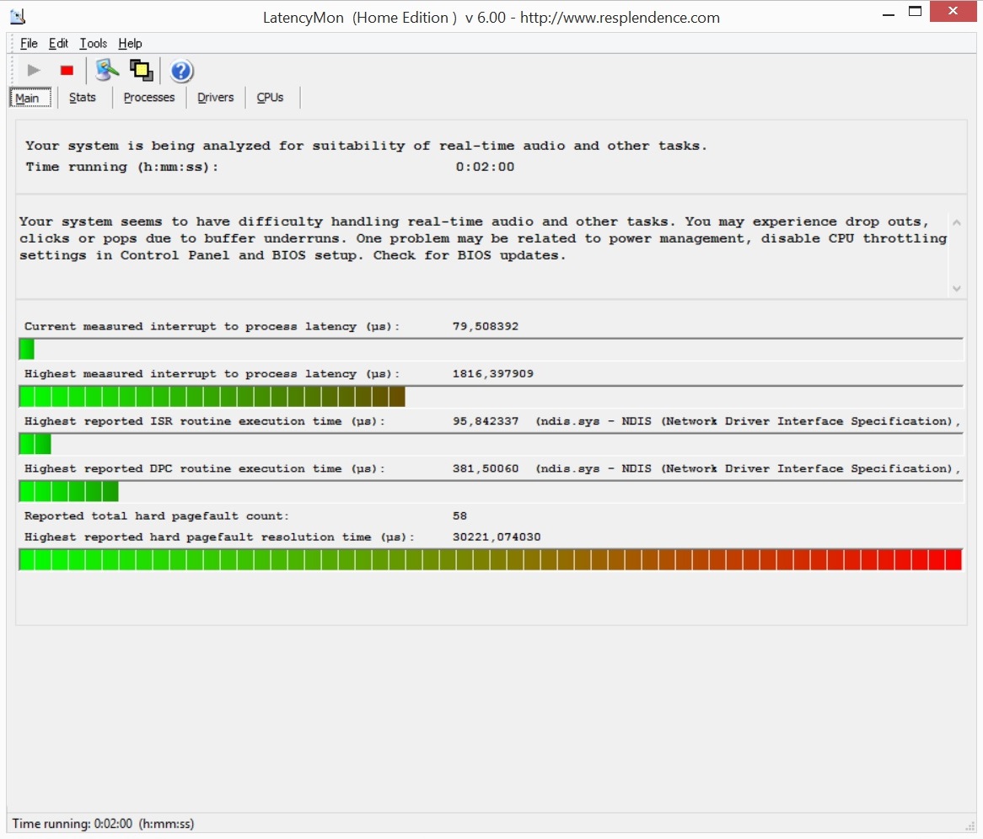Click the highest ISR execution time bar
Image resolution: width=983 pixels, height=839 pixels.
click(x=491, y=444)
